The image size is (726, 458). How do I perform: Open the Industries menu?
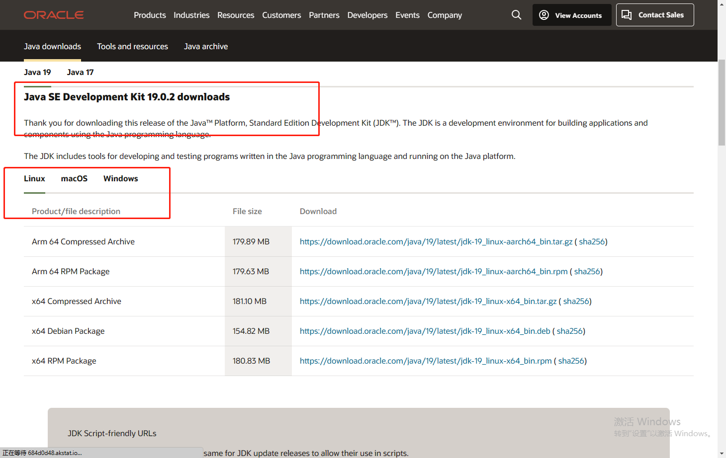click(x=191, y=15)
